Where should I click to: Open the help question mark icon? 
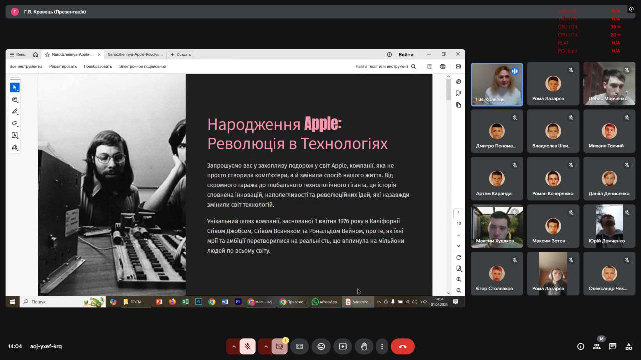pos(389,55)
